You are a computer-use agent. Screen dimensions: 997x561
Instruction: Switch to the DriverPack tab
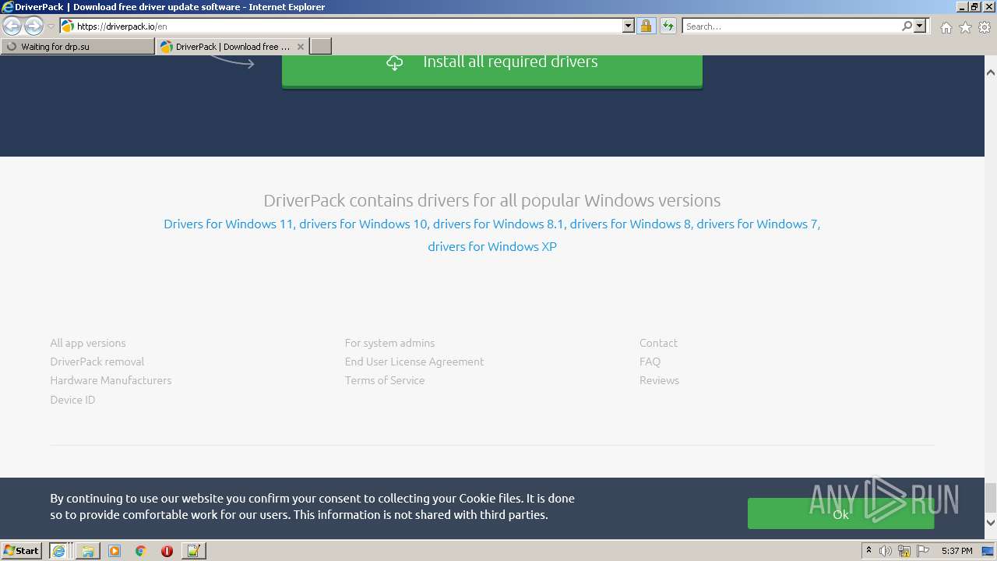(232, 47)
